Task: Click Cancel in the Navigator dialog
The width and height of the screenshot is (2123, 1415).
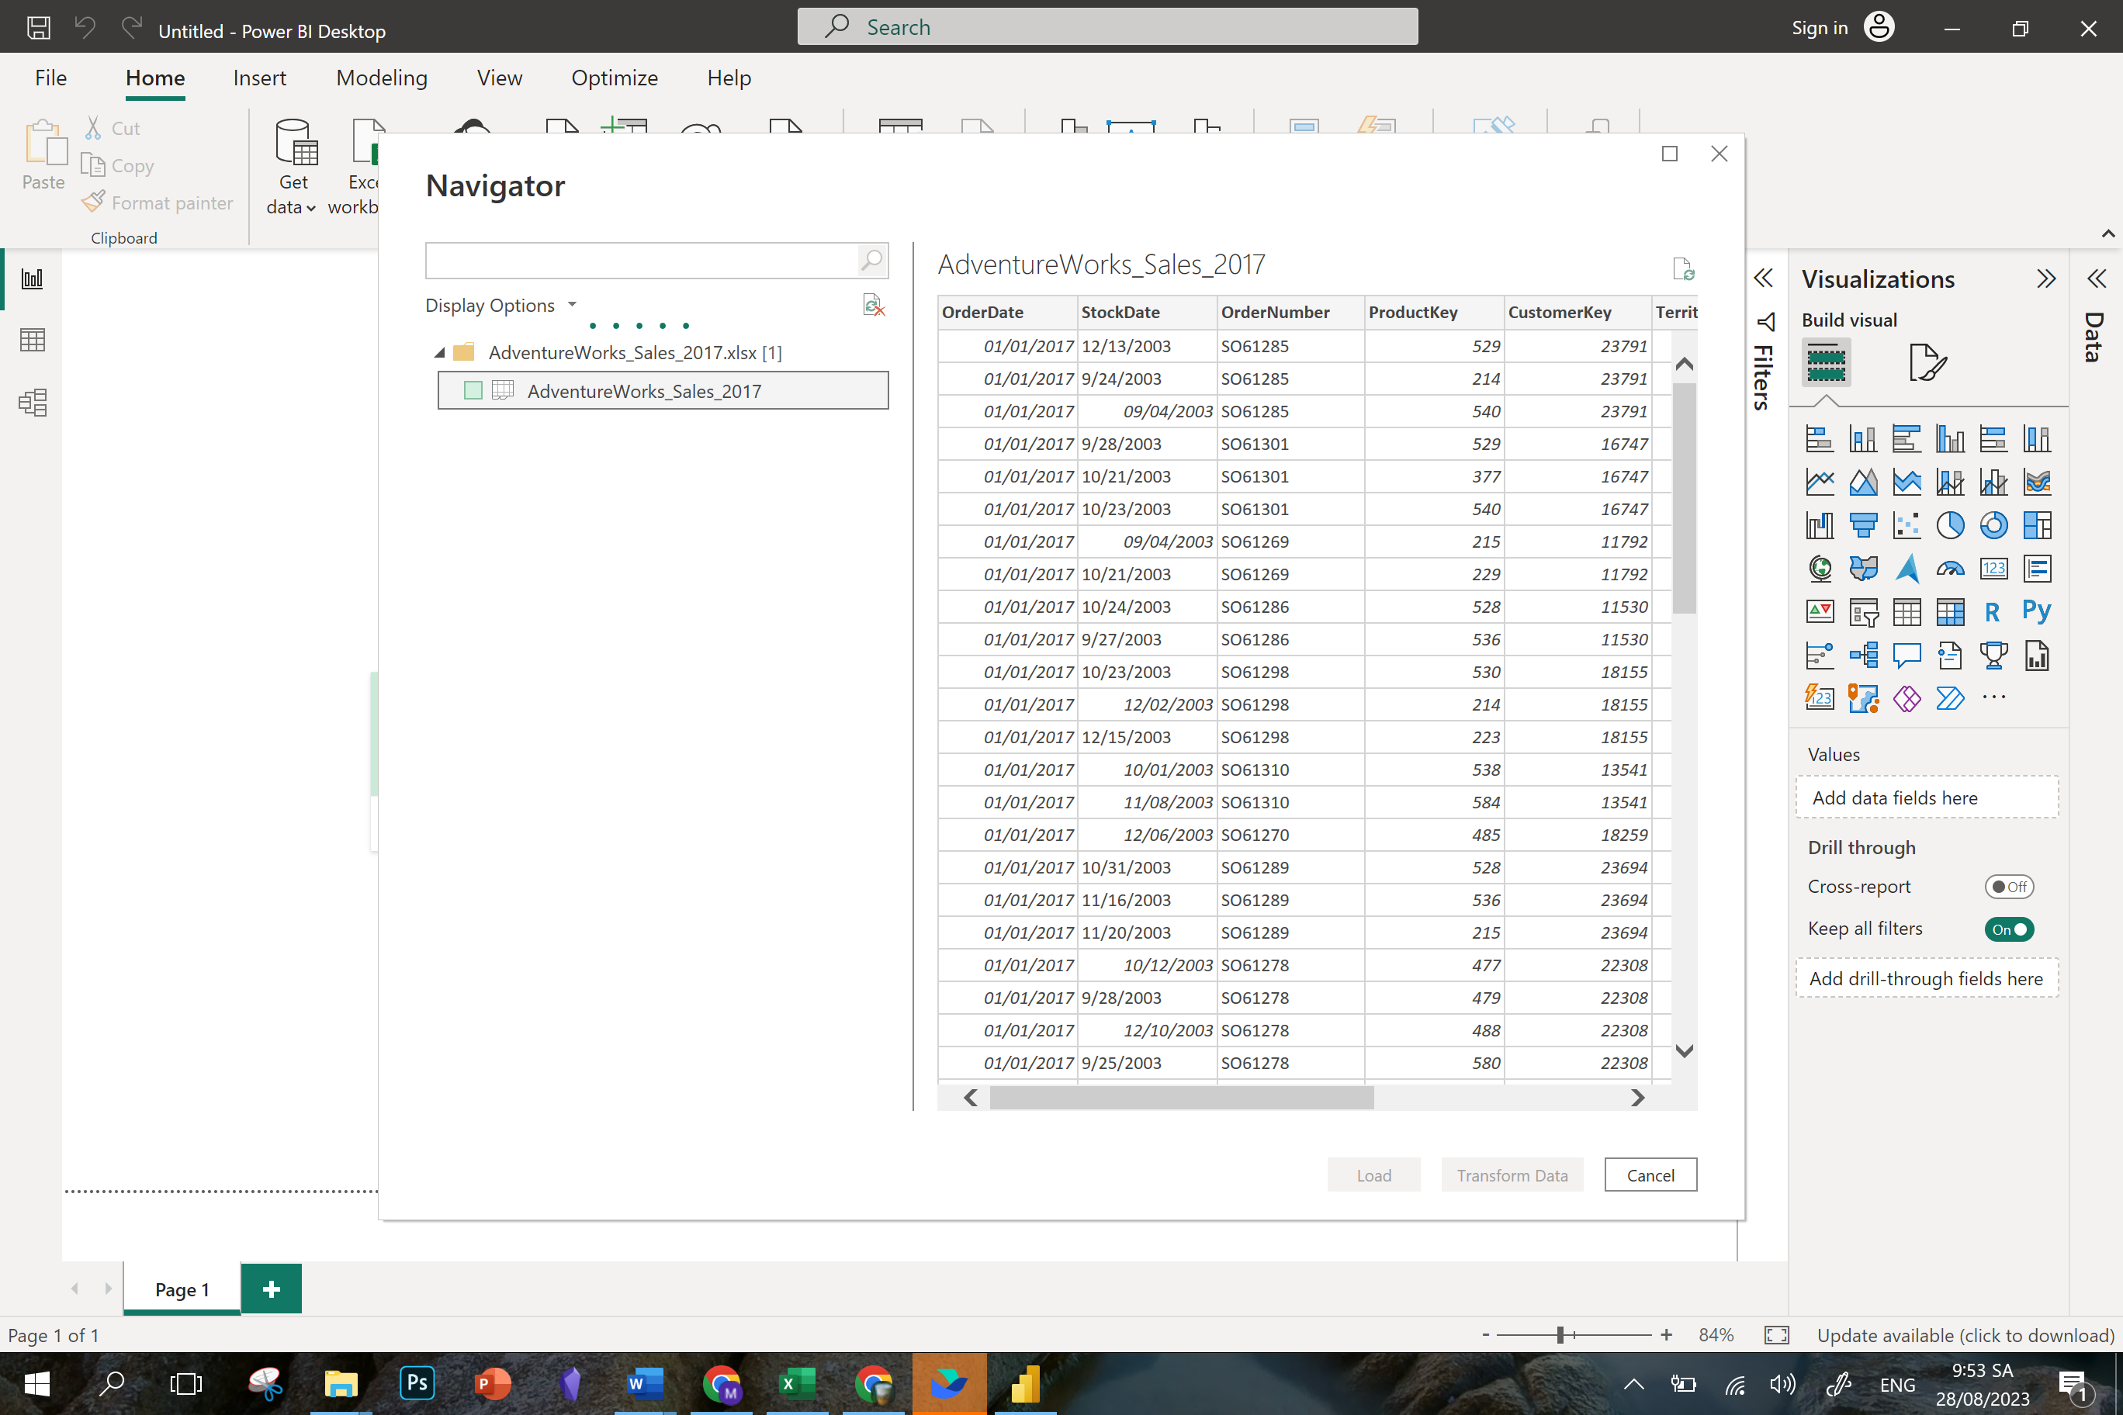Action: point(1650,1175)
